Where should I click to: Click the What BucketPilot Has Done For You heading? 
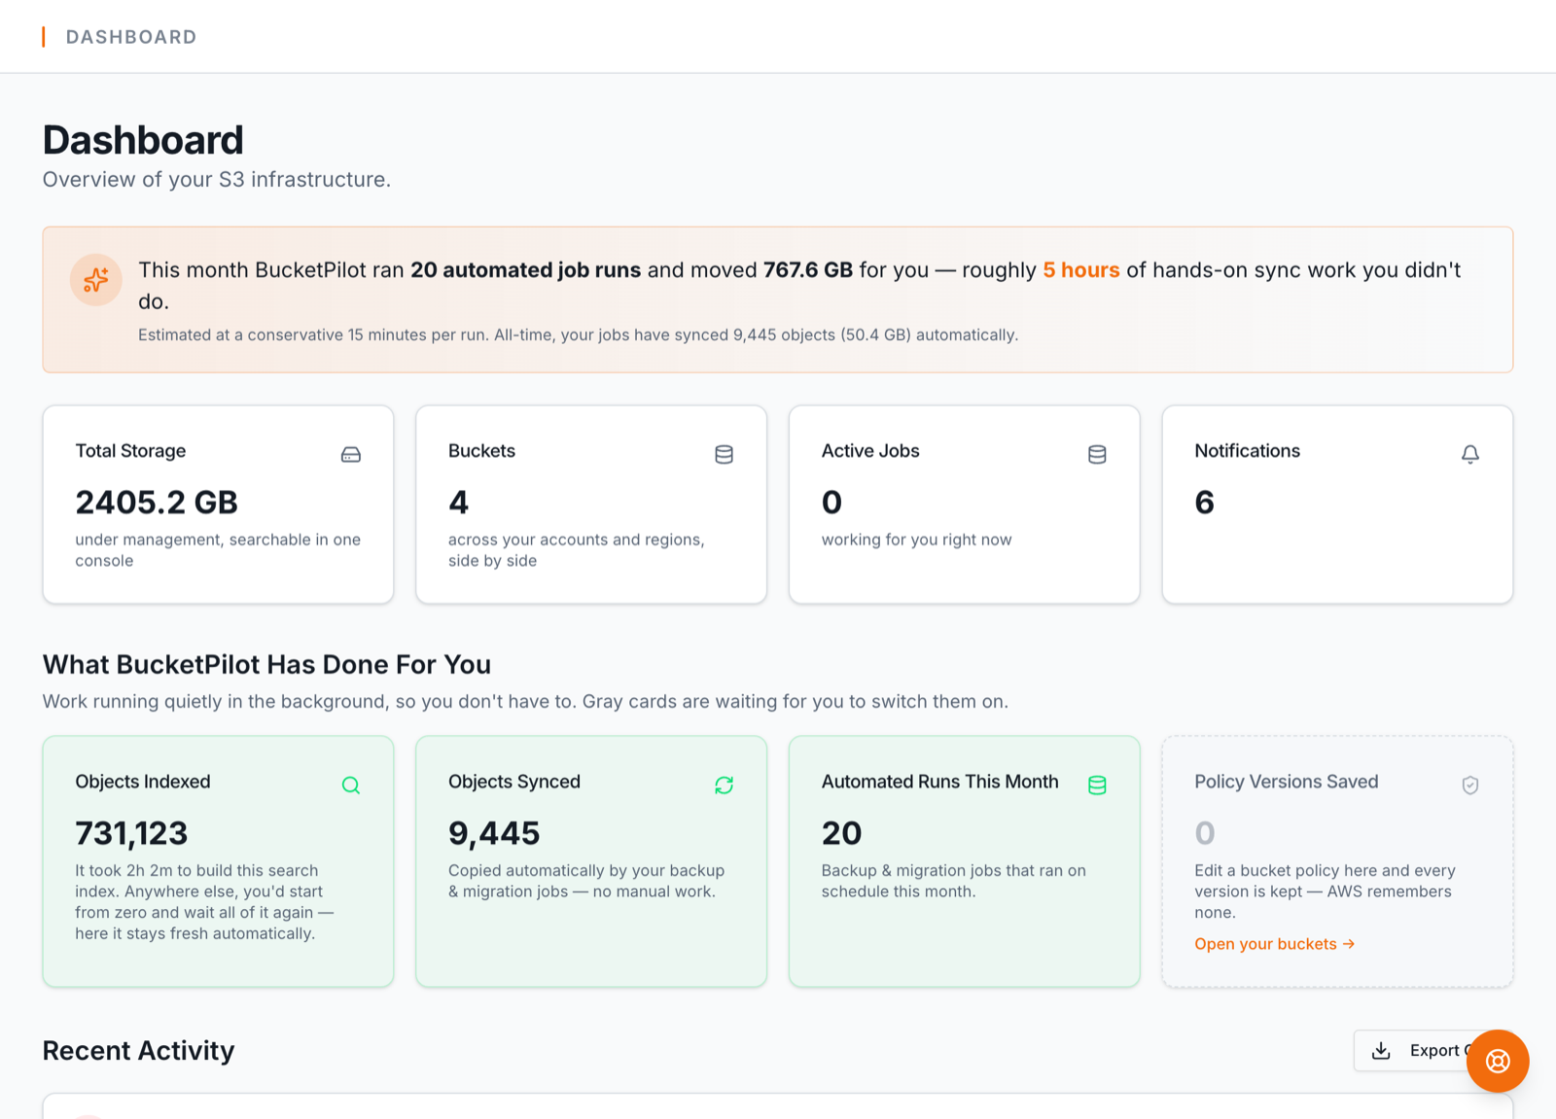(x=266, y=665)
